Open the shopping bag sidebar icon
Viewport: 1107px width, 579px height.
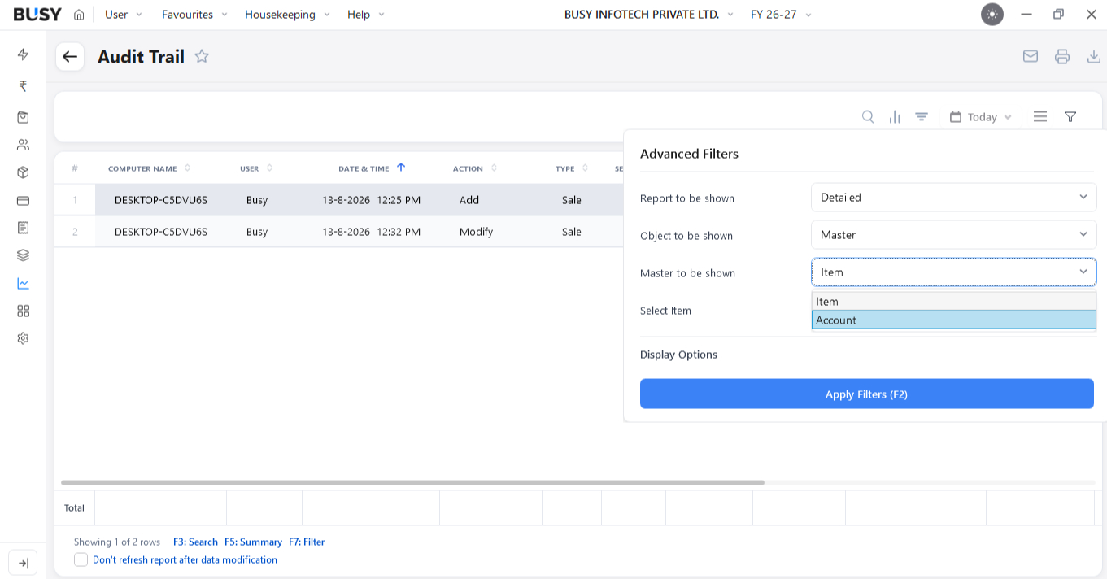(23, 117)
